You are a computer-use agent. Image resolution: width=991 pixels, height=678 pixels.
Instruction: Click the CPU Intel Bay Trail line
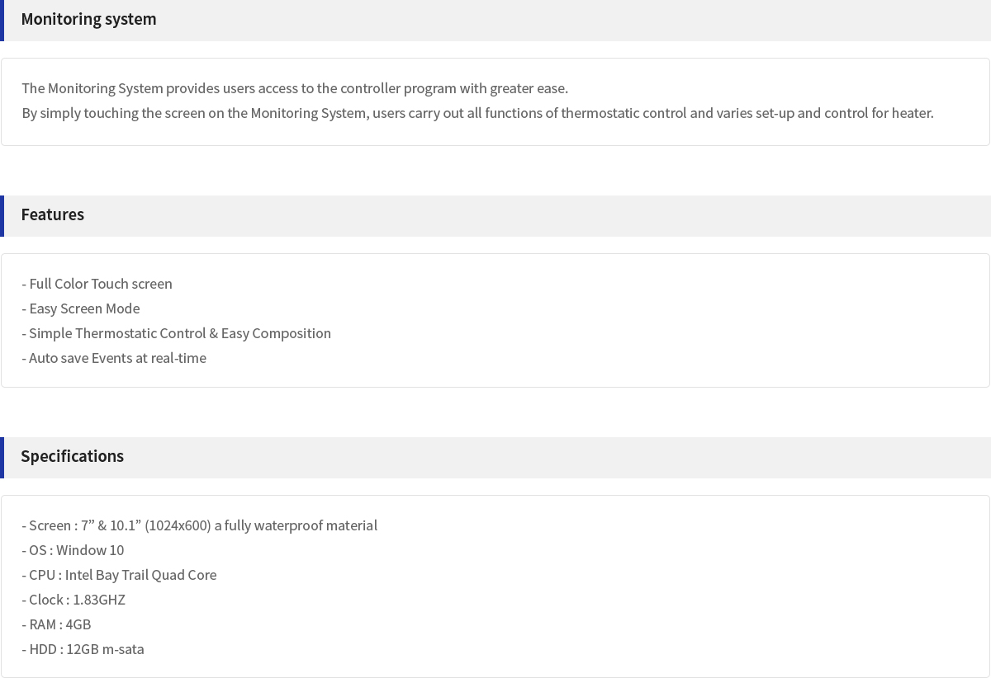pyautogui.click(x=119, y=575)
